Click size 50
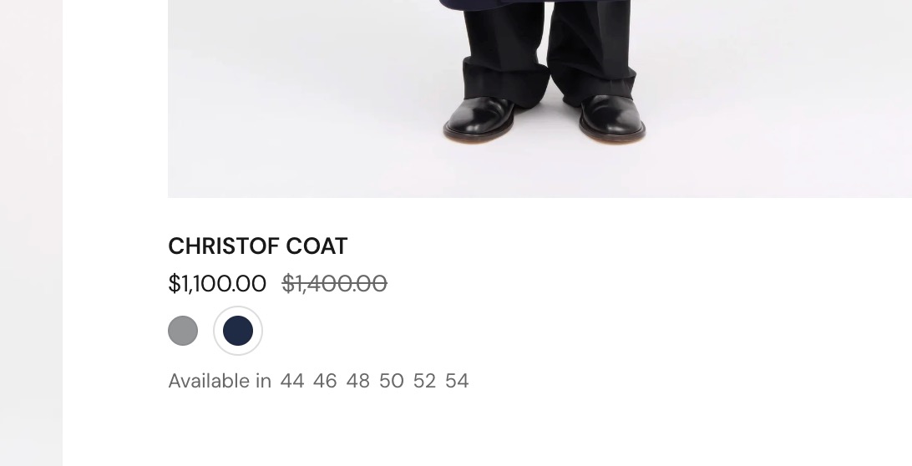The height and width of the screenshot is (466, 912). click(391, 381)
